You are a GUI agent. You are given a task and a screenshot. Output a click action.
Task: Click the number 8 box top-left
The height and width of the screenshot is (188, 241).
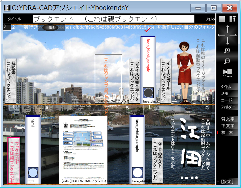pyautogui.click(x=7, y=27)
